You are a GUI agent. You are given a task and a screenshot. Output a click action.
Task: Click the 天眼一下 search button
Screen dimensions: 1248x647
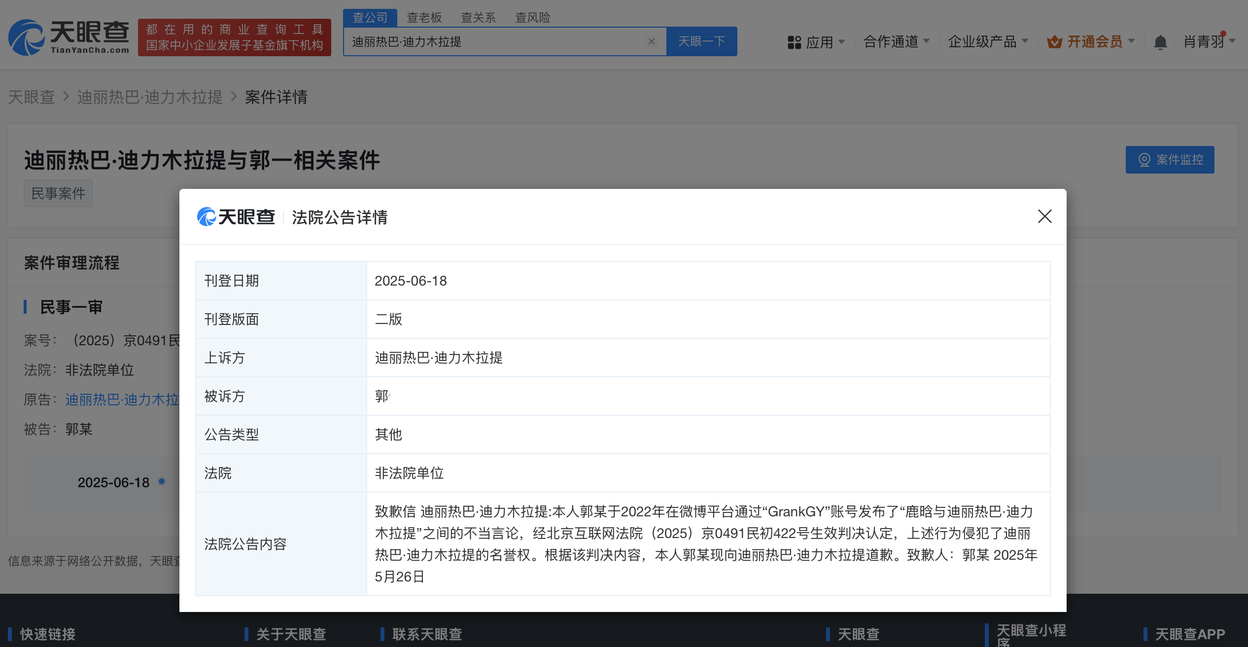point(701,41)
